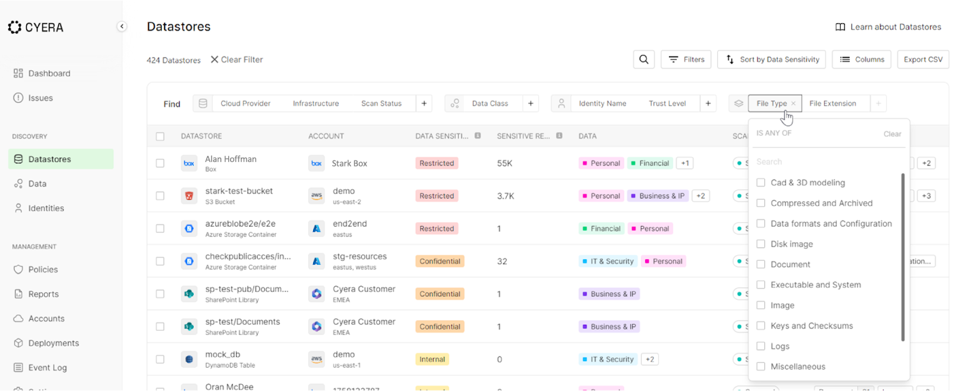954x391 pixels.
Task: Click the Accounts cloud icon
Action: pos(18,318)
